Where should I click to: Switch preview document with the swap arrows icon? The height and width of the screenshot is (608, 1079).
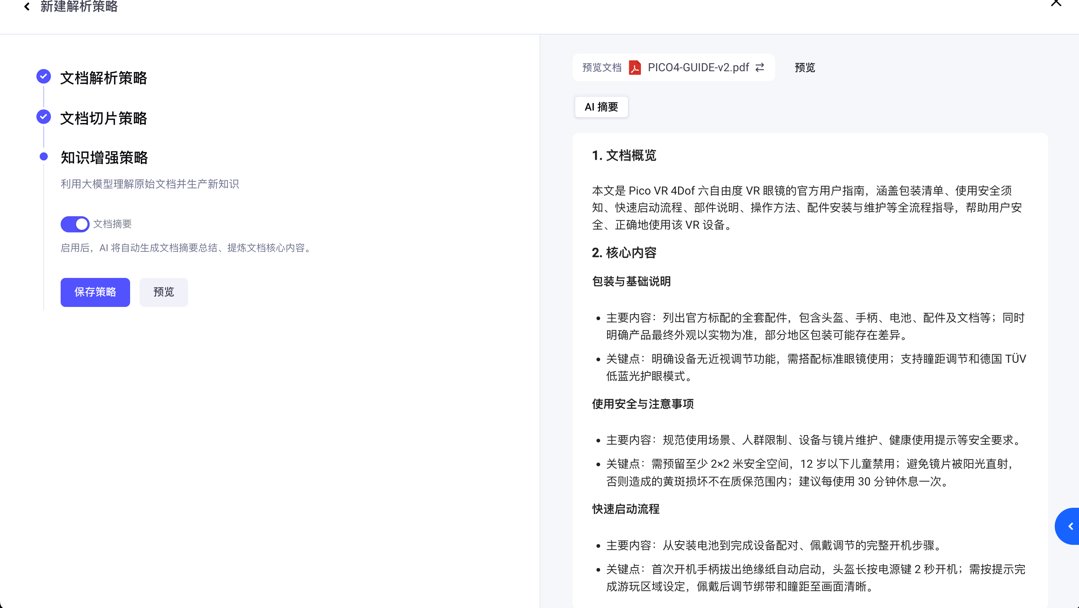(x=760, y=67)
